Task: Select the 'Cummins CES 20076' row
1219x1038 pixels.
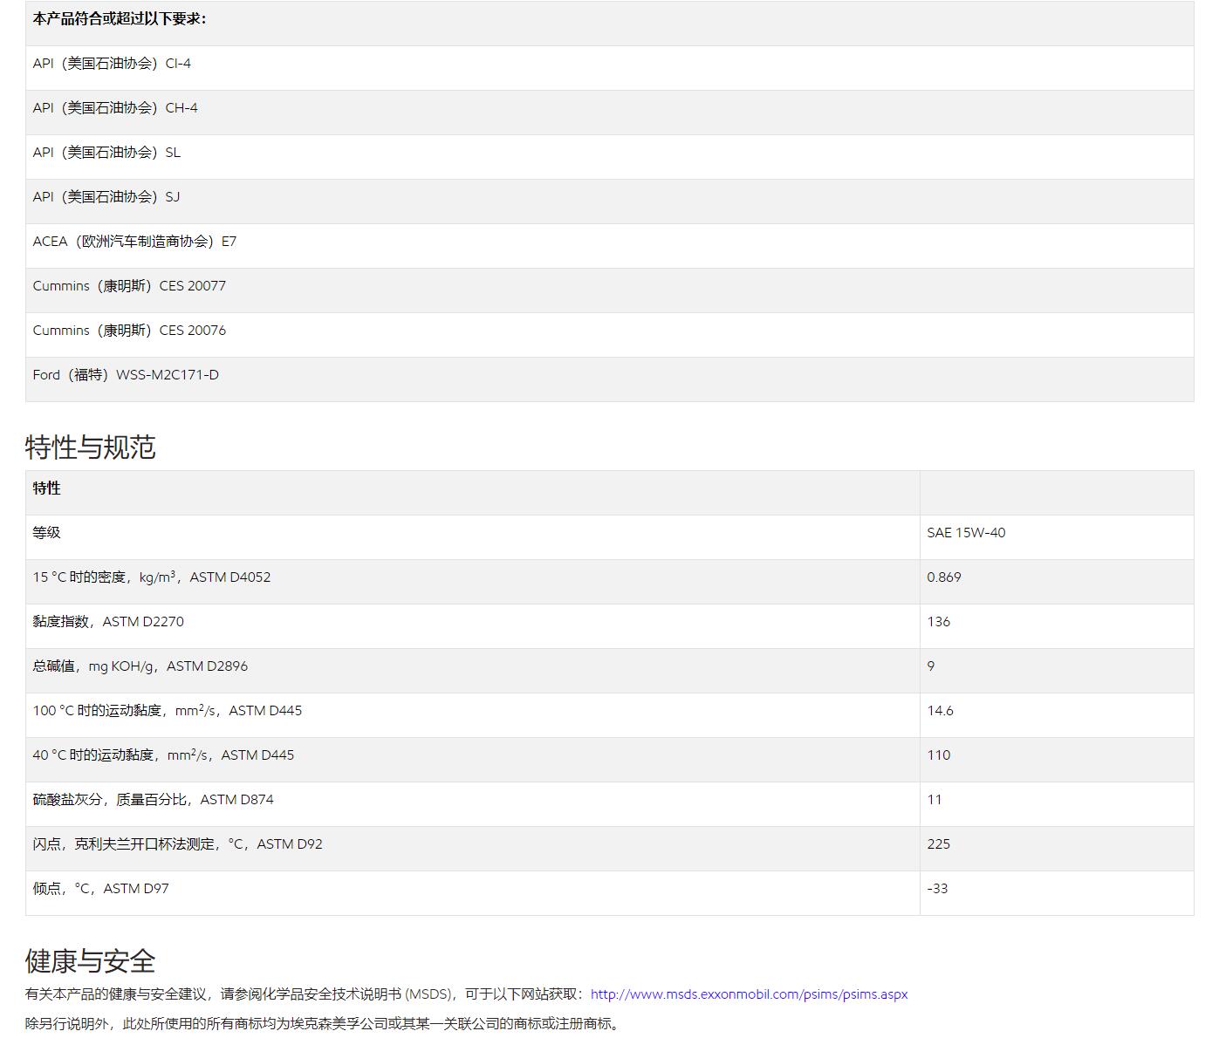Action: tap(609, 335)
